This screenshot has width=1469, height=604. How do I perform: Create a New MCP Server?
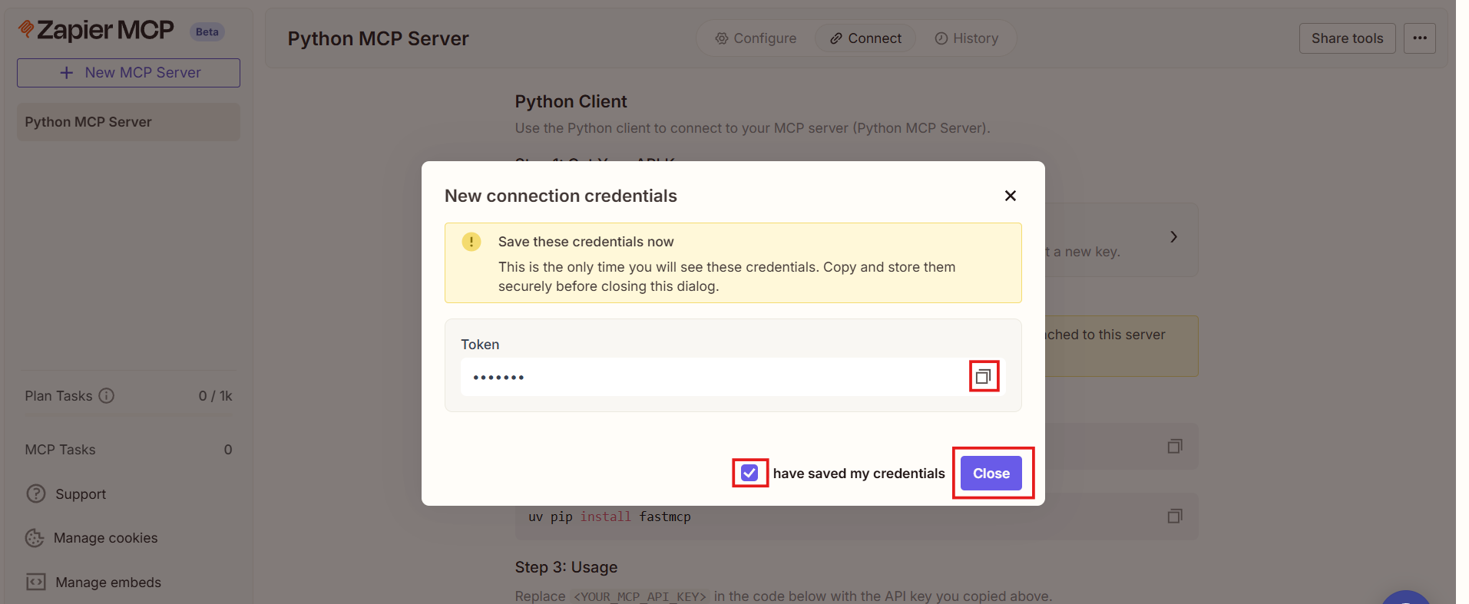pos(128,73)
